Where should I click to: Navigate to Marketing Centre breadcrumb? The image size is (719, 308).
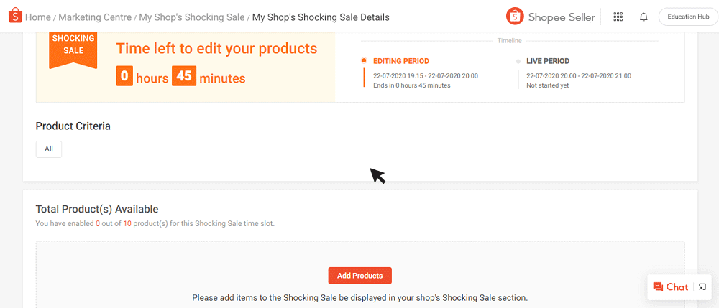click(96, 17)
